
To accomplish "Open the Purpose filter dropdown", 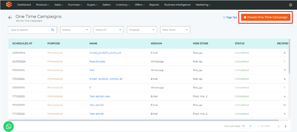I will (x=142, y=30).
